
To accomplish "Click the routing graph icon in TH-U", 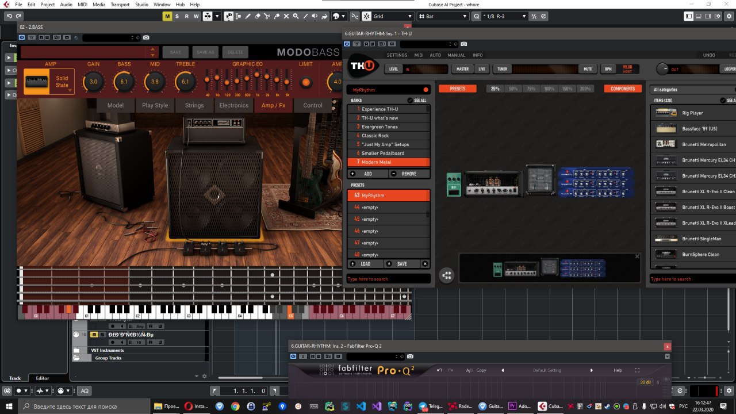I will pyautogui.click(x=447, y=275).
